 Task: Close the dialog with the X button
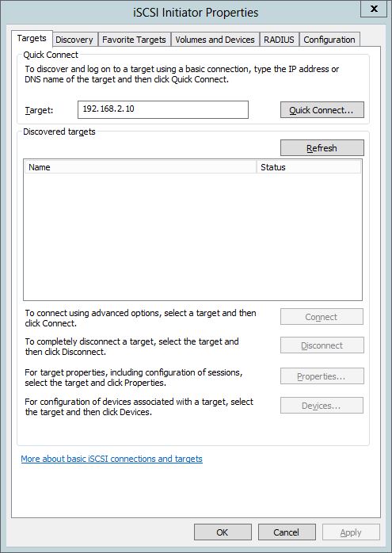[x=374, y=9]
